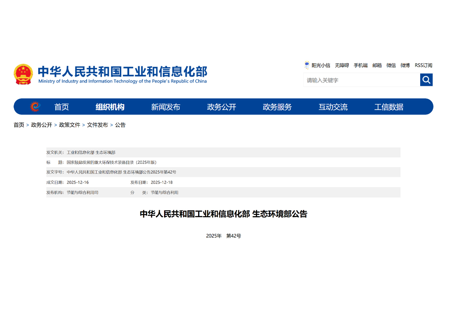Click the national emblem logo
Image resolution: width=449 pixels, height=327 pixels.
23,74
